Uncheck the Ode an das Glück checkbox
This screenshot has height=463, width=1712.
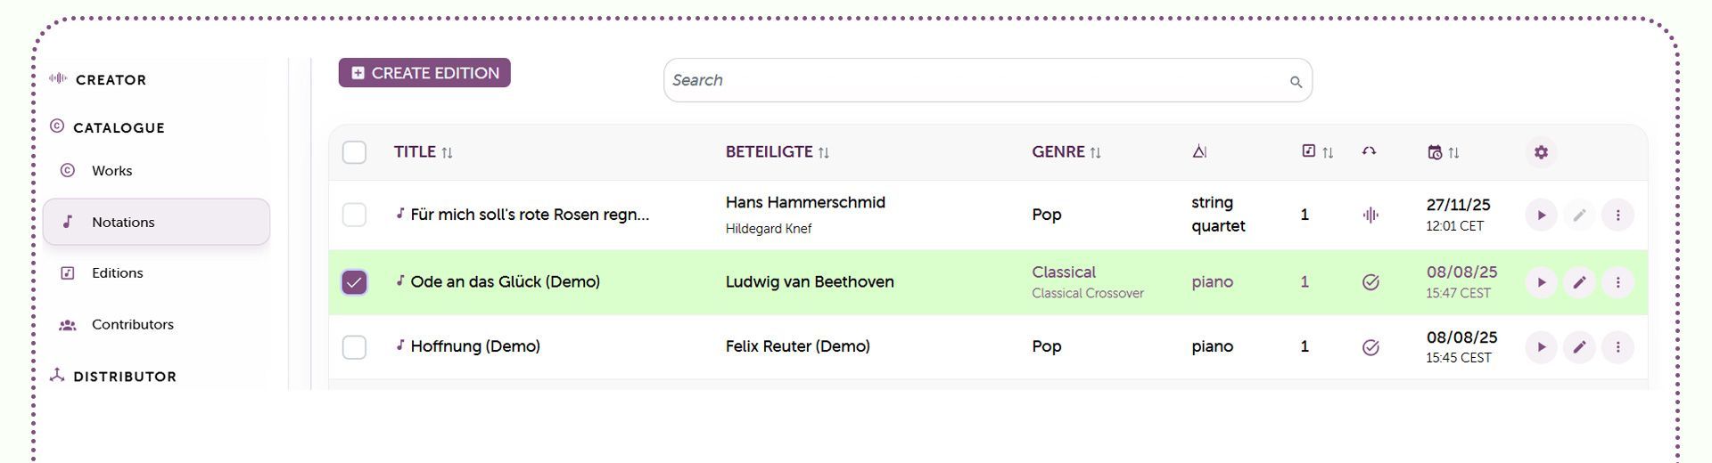(354, 282)
